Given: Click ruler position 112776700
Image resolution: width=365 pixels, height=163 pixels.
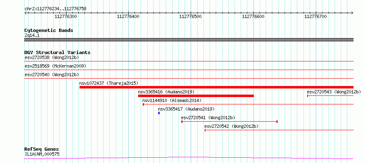Looking at the screenshot, I should [x=315, y=16].
